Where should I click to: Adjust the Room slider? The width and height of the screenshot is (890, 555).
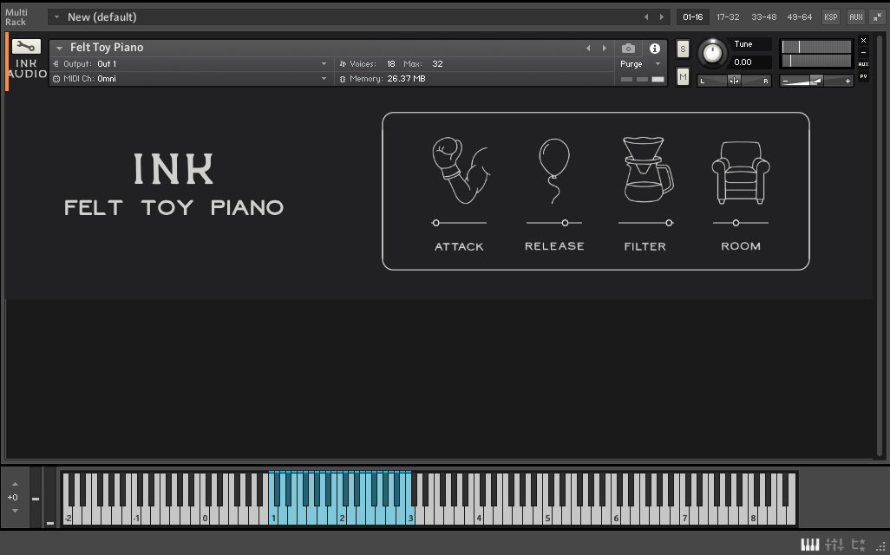(x=740, y=223)
